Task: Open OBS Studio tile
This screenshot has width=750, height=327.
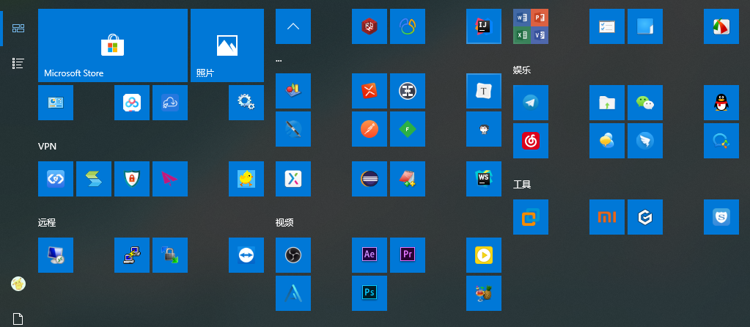Action: pos(293,255)
